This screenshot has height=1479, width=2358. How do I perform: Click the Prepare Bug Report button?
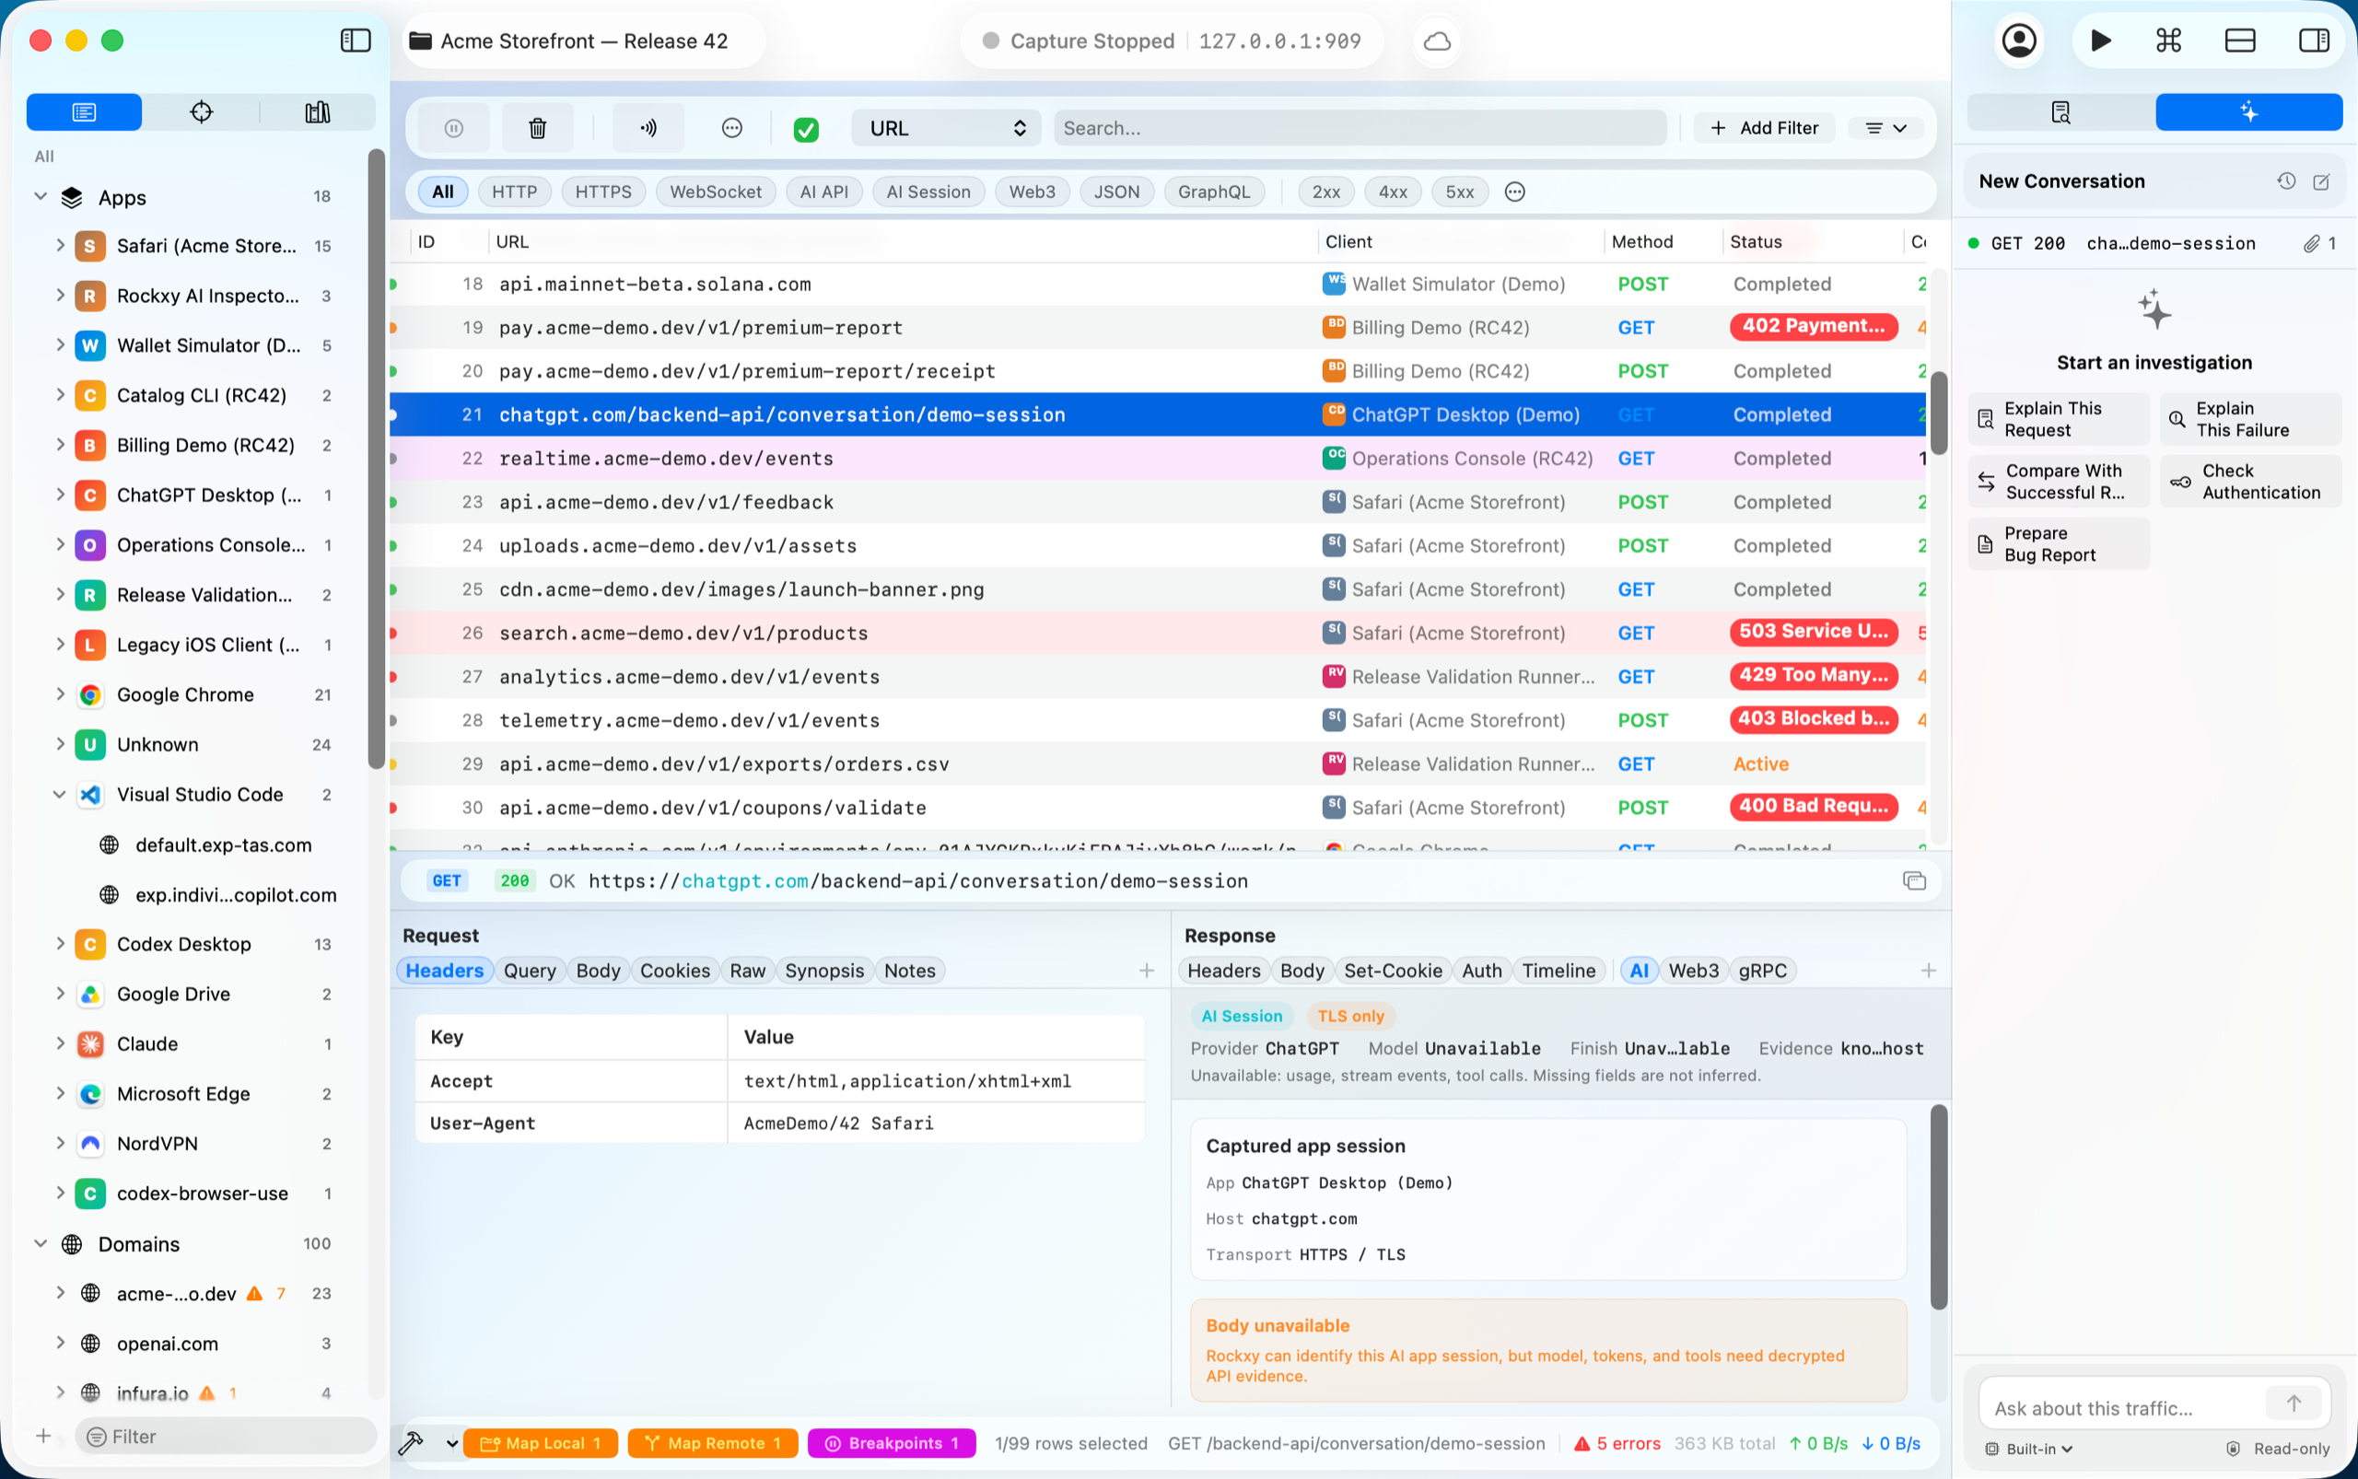point(2059,544)
